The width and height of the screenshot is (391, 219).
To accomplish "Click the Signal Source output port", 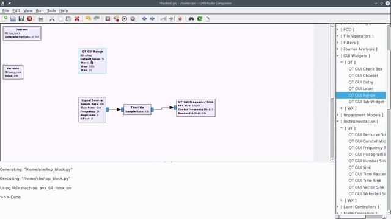I will point(108,109).
